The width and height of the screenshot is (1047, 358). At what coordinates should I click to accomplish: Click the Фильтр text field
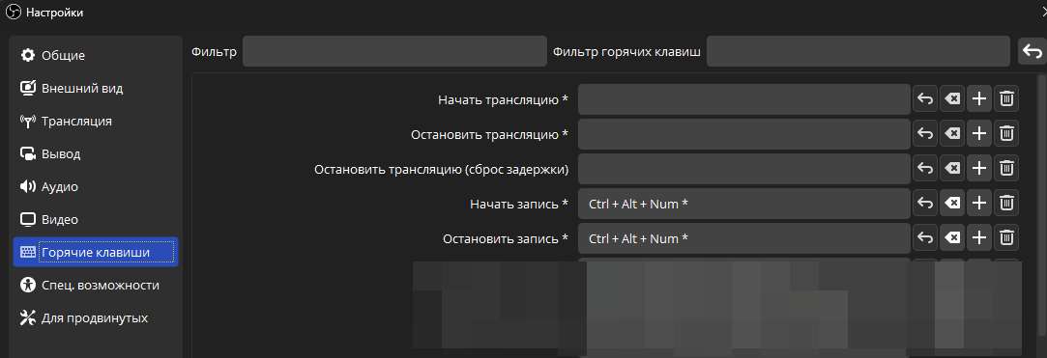click(x=394, y=51)
